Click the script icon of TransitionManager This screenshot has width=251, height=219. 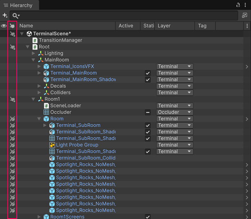[x=35, y=40]
